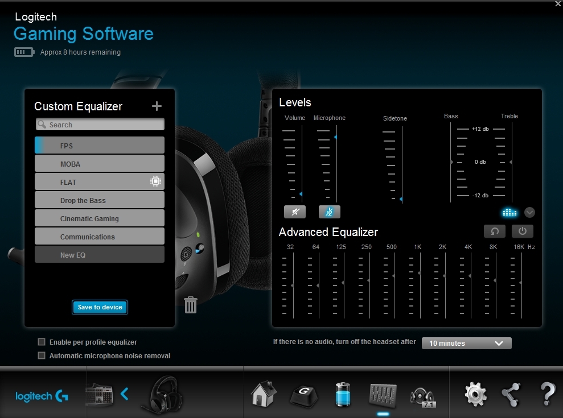Enable automatic microphone noise removal
This screenshot has height=418, width=563.
(42, 355)
